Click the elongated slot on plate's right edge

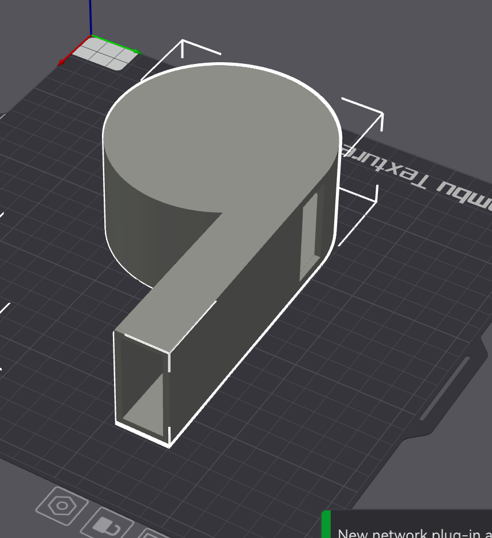[x=445, y=388]
